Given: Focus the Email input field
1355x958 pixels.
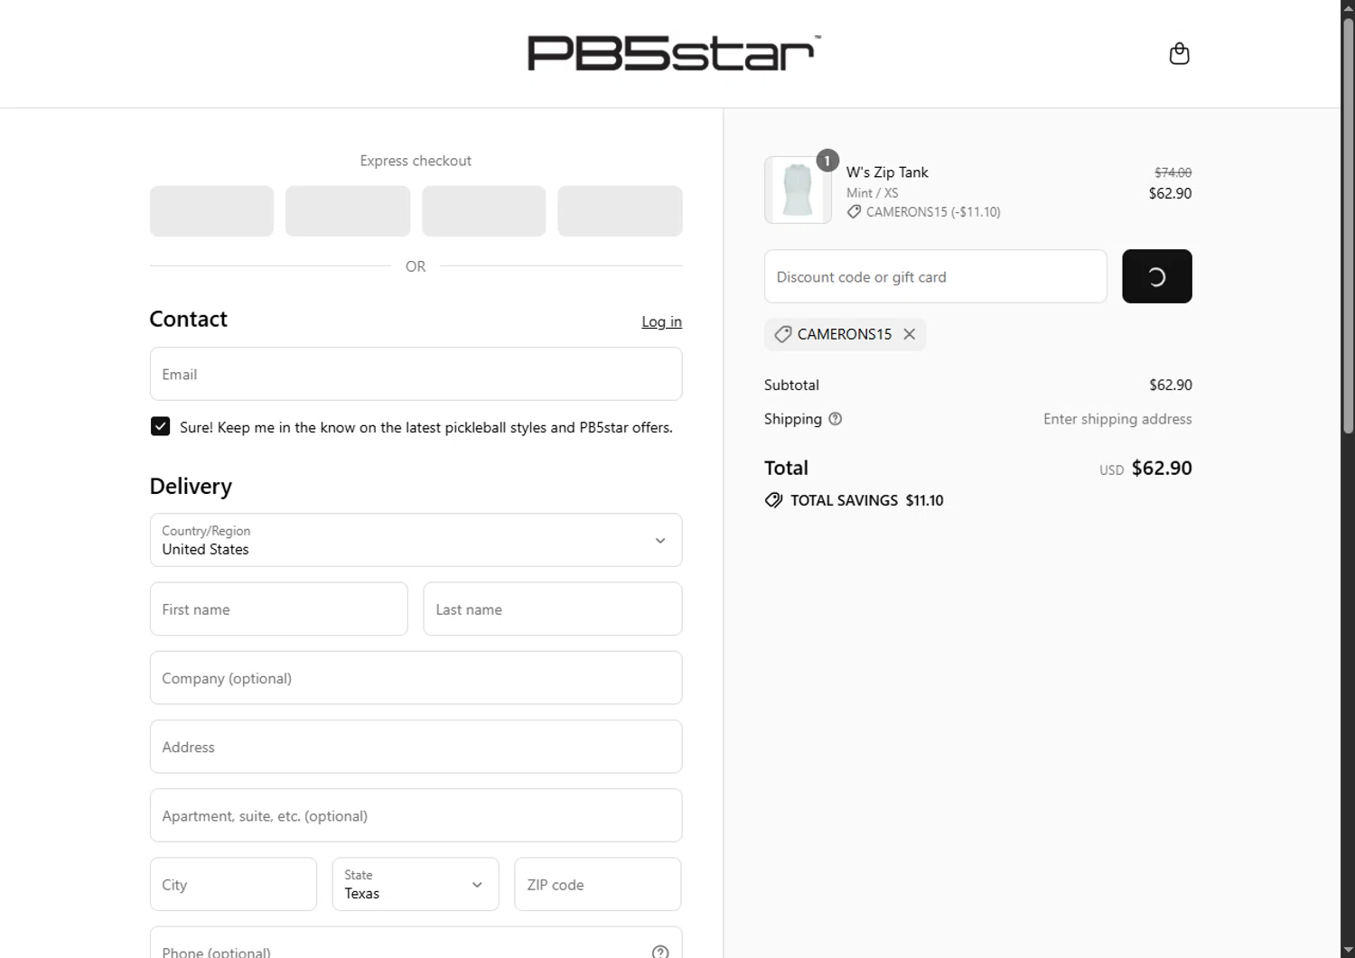Looking at the screenshot, I should (416, 374).
